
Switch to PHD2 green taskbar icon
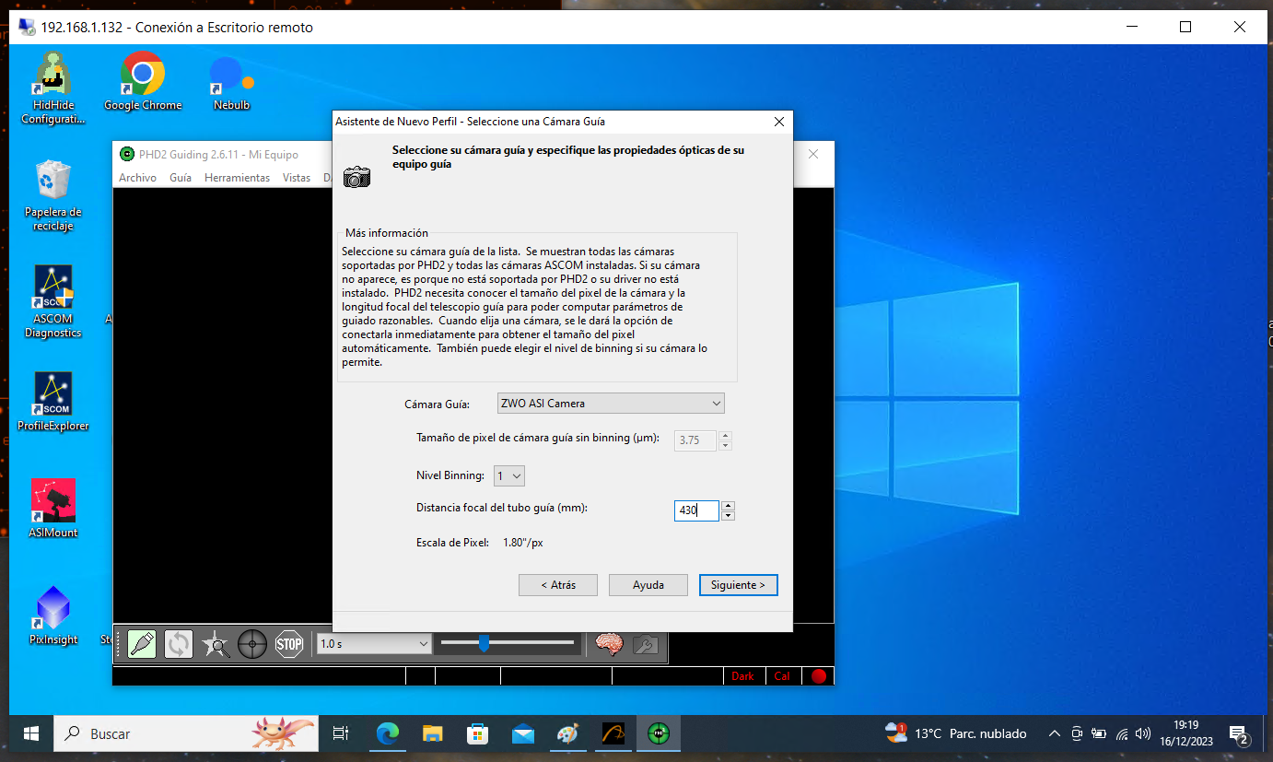coord(658,733)
